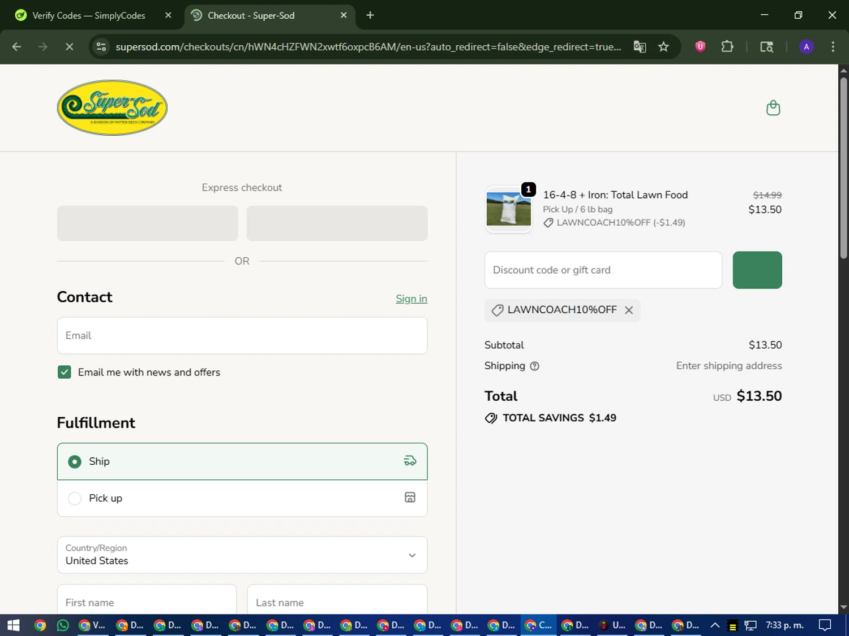Screen dimensions: 849x636
Task: Focus the Email input field
Action: click(242, 335)
